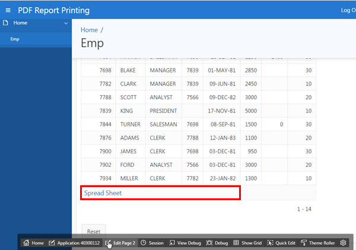Click the Log Out link
The width and height of the screenshot is (356, 250).
coord(348,10)
